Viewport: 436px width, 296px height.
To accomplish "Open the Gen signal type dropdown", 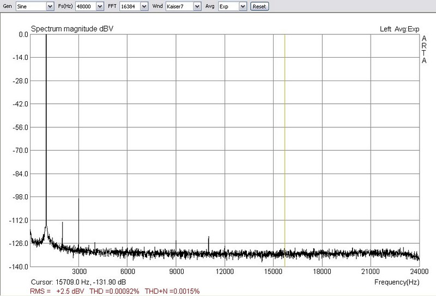I will coord(35,7).
